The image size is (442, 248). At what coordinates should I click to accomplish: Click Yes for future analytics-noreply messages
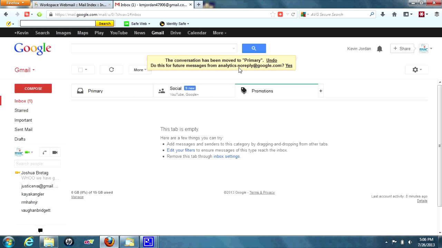pyautogui.click(x=289, y=65)
